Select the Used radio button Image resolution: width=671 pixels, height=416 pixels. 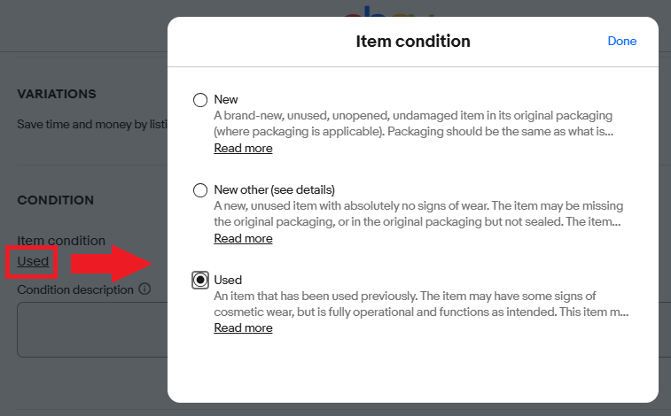(x=200, y=280)
